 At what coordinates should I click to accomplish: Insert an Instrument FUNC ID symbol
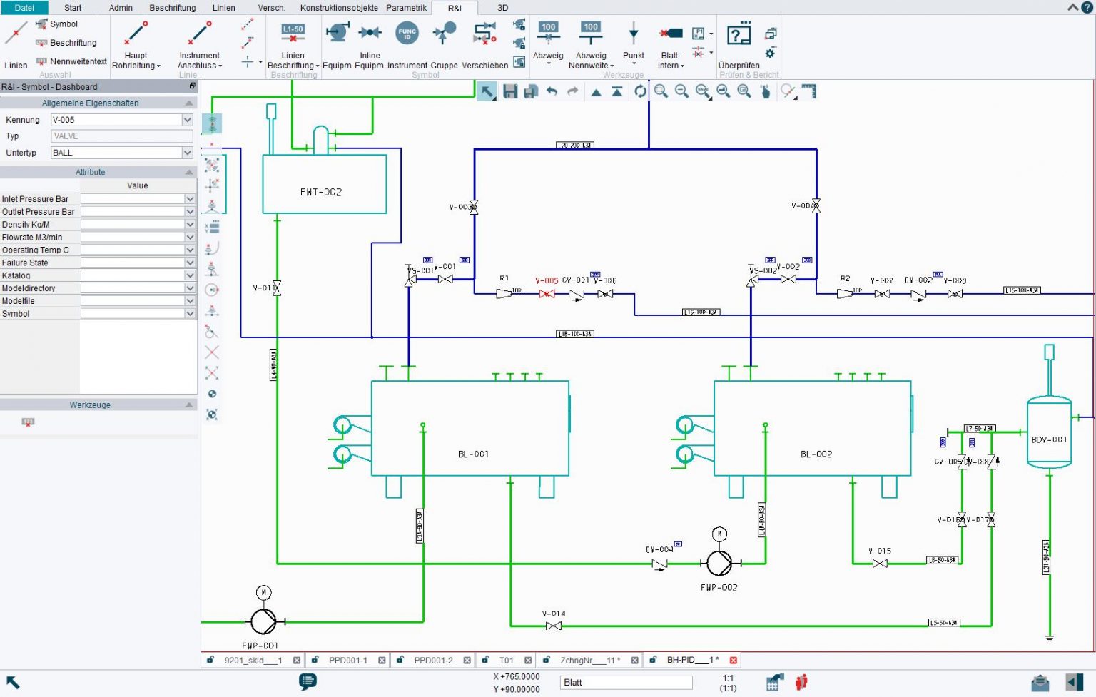tap(407, 34)
